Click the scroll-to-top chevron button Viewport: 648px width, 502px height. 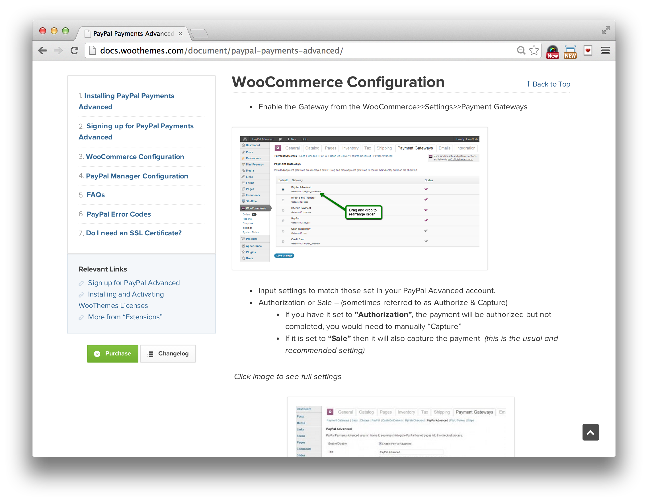(590, 432)
